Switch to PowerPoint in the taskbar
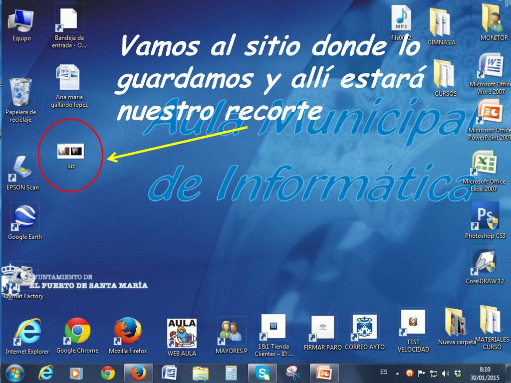Image resolution: width=511 pixels, height=383 pixels. (324, 373)
